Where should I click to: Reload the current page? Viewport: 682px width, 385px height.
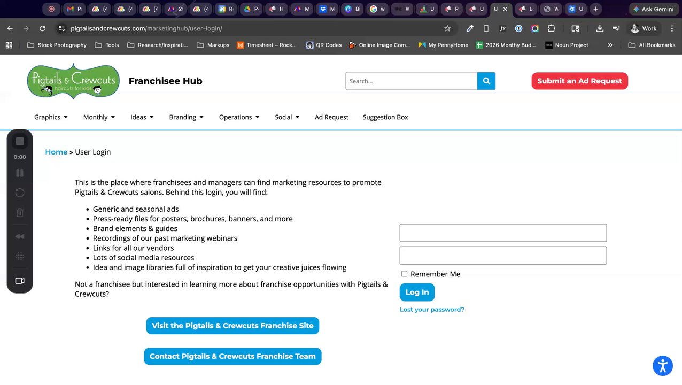[x=42, y=28]
